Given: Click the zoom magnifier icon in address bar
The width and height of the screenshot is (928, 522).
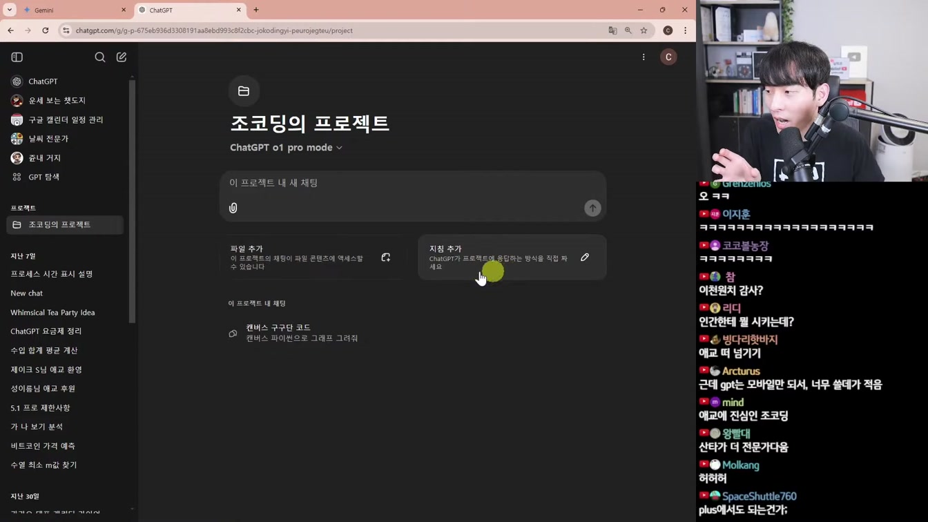Looking at the screenshot, I should [x=628, y=30].
